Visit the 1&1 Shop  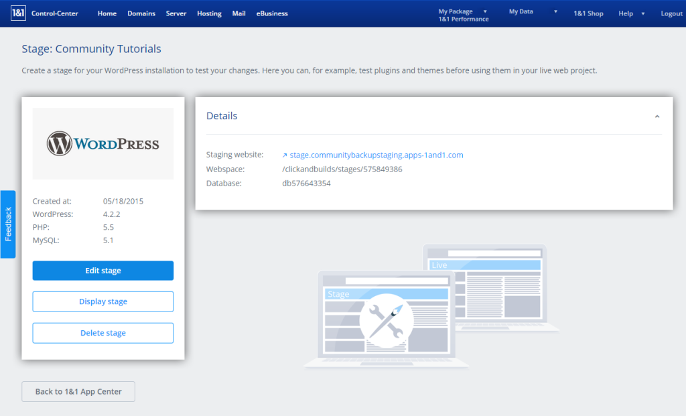[x=588, y=13]
